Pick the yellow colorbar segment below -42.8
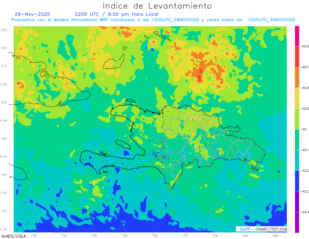 coord(297,98)
